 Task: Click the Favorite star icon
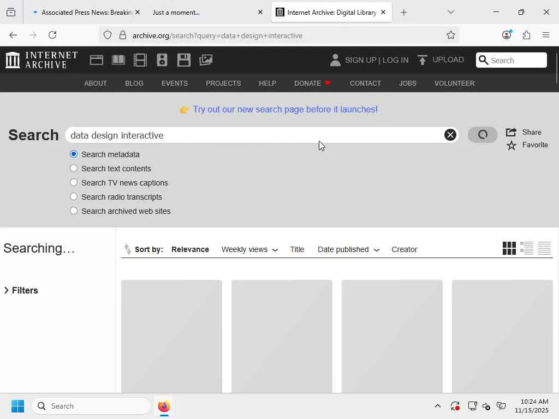tap(511, 145)
